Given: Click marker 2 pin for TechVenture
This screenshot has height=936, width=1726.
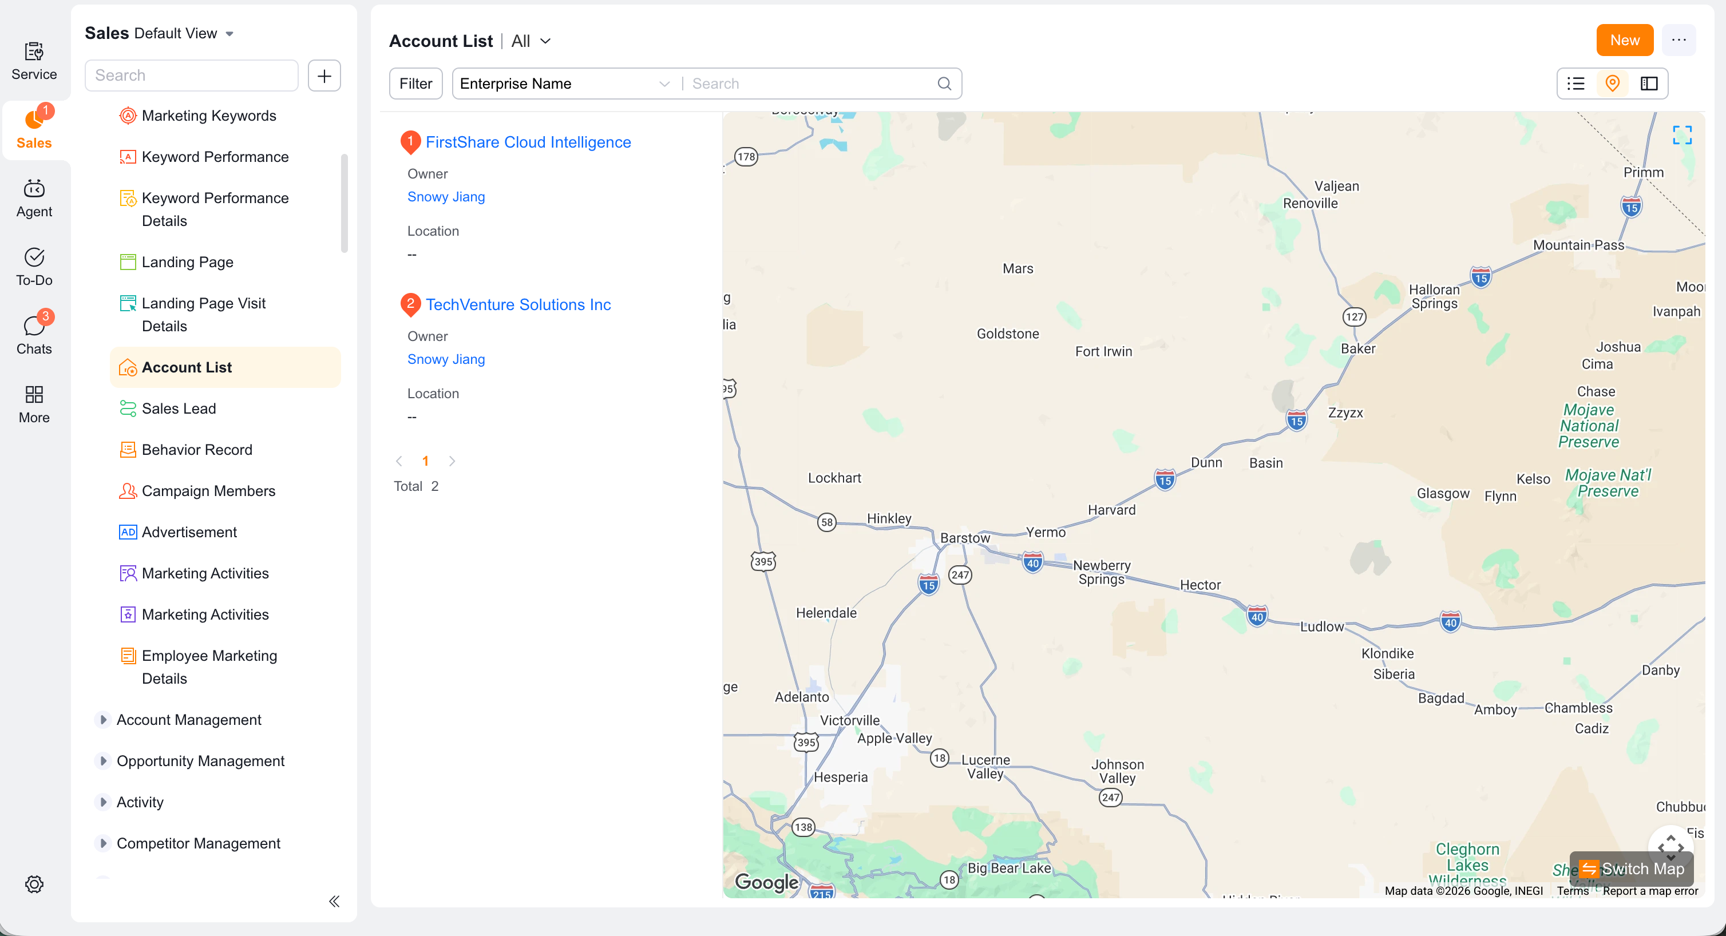Looking at the screenshot, I should (411, 305).
